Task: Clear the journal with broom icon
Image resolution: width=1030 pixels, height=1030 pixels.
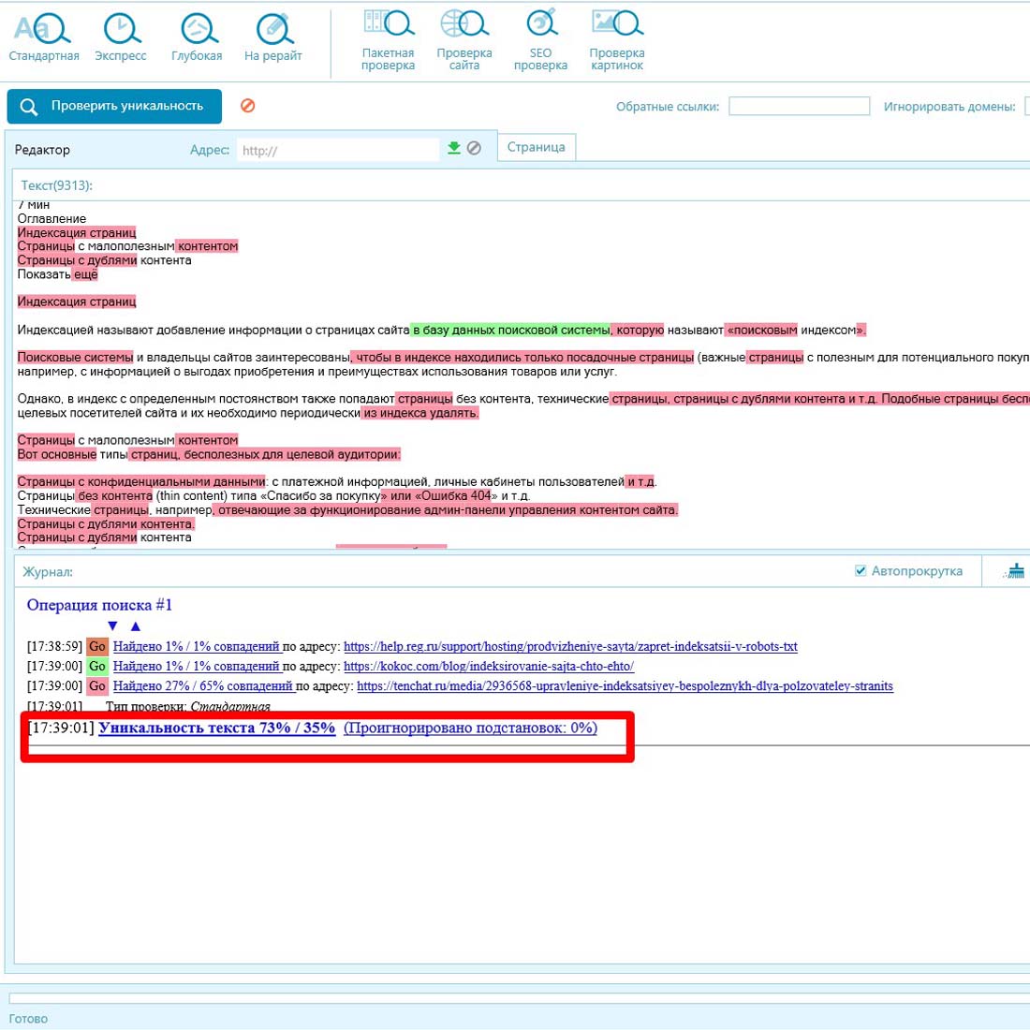Action: [1013, 571]
